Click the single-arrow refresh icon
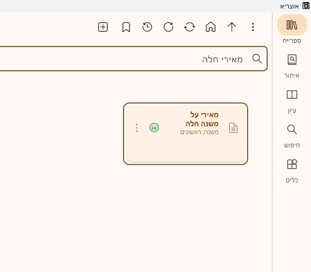 [168, 27]
